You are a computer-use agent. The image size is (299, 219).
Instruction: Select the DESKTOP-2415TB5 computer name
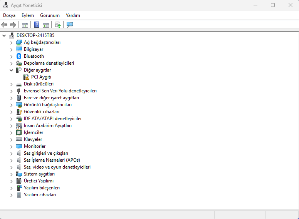pos(35,35)
